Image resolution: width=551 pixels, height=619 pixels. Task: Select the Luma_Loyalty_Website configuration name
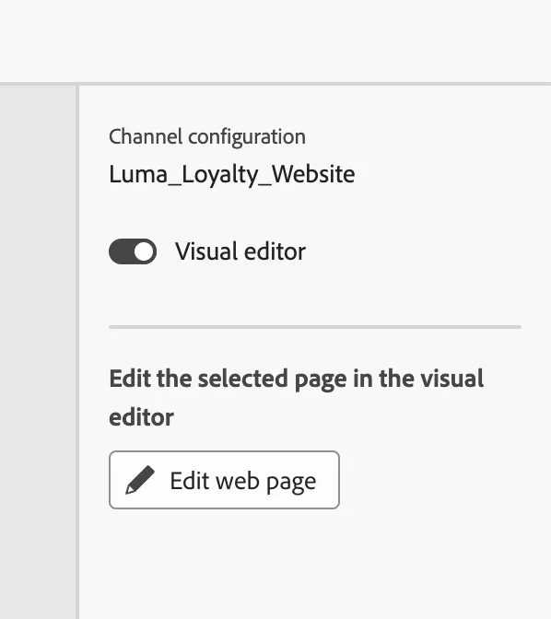pyautogui.click(x=232, y=174)
